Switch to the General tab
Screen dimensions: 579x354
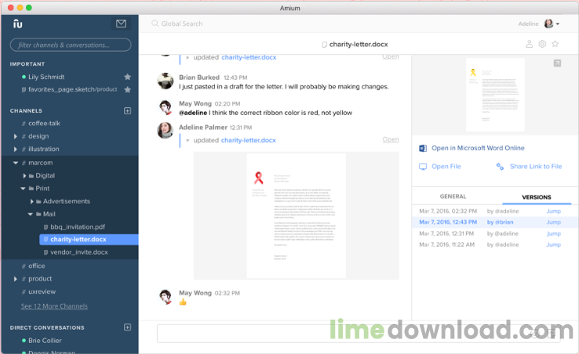point(453,197)
